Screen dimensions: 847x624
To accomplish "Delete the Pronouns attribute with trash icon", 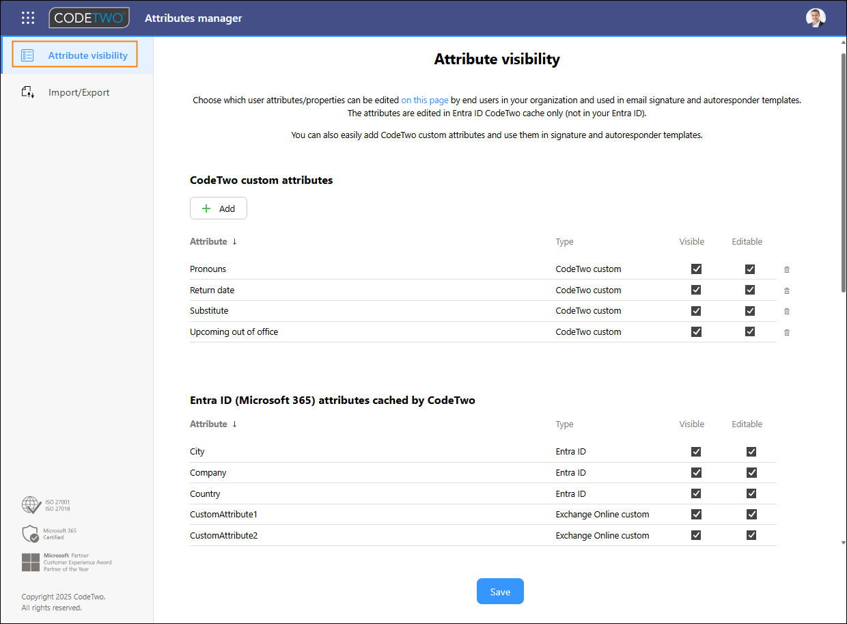I will point(787,269).
